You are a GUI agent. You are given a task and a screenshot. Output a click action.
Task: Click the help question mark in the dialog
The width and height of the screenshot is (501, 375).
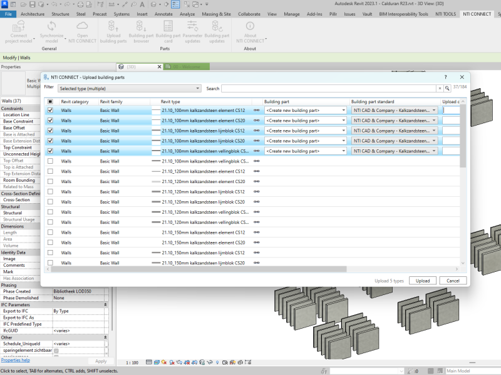click(x=445, y=77)
